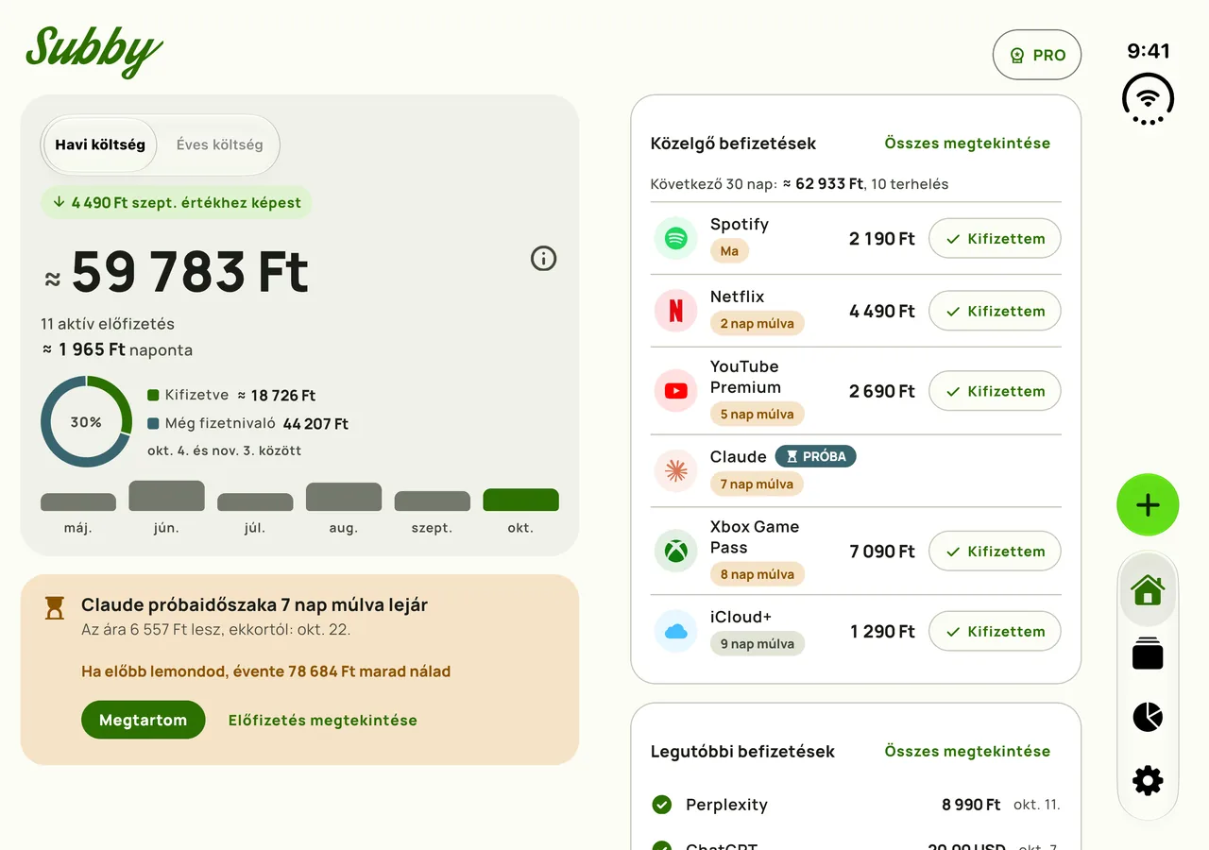Click the 'Ma' badge under Spotify
Screen dimensions: 1209x850
pos(729,251)
